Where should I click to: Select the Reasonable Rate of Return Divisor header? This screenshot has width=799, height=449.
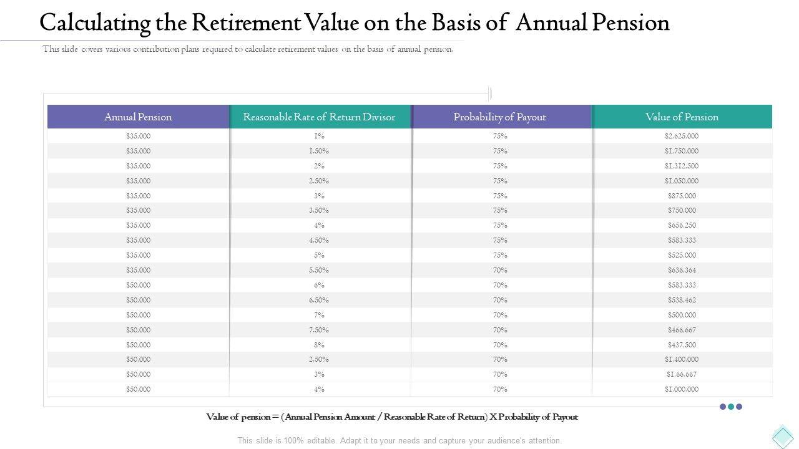coord(319,117)
